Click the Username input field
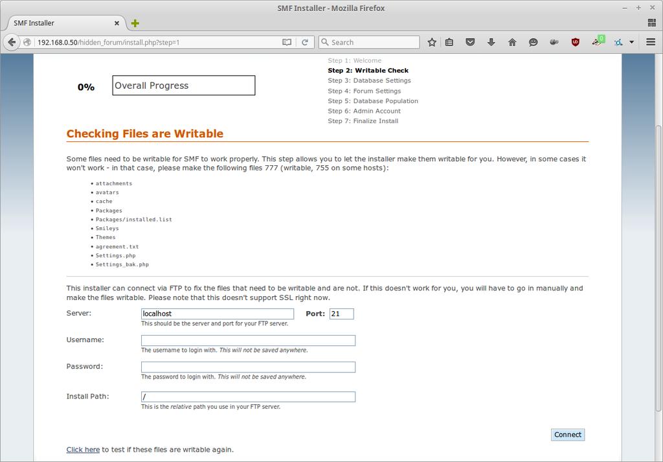The image size is (663, 462). tap(248, 341)
